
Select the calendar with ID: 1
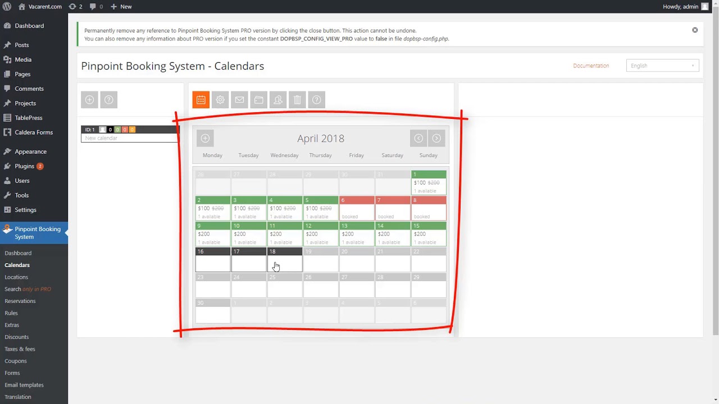point(129,134)
